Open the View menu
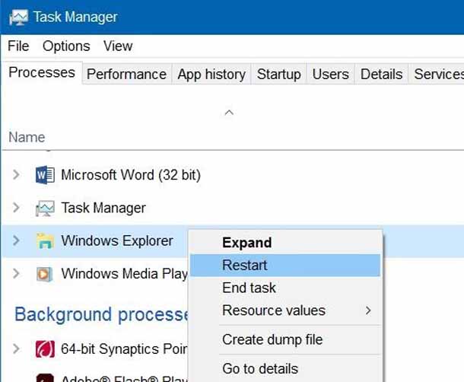The image size is (464, 382). point(118,46)
